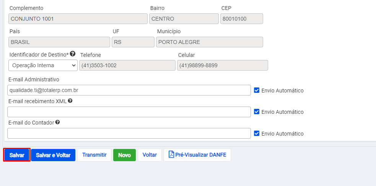Click the CEP field showing 80010100

pyautogui.click(x=242, y=19)
